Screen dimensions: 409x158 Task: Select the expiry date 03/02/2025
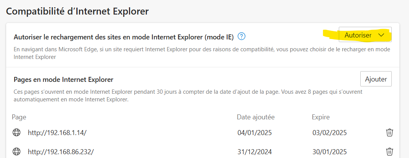pyautogui.click(x=330, y=133)
